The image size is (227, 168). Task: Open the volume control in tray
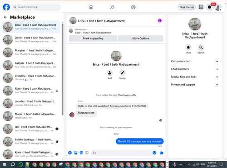[197, 164]
